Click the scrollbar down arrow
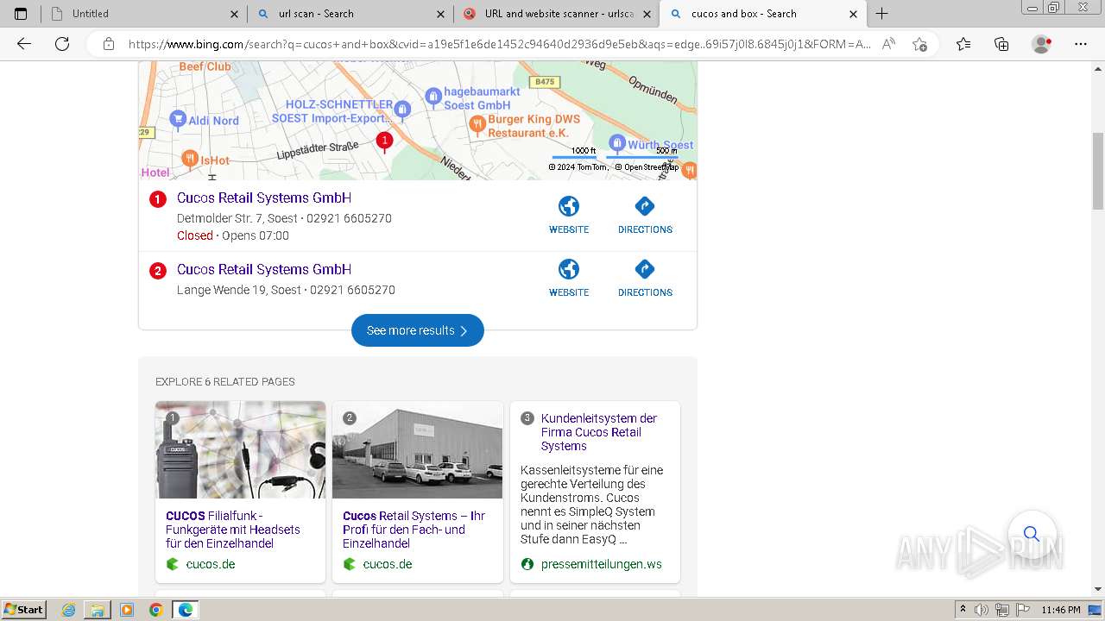The image size is (1105, 621). tap(1098, 589)
